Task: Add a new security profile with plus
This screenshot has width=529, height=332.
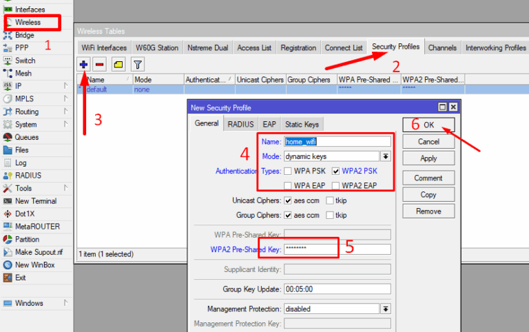Action: click(83, 65)
